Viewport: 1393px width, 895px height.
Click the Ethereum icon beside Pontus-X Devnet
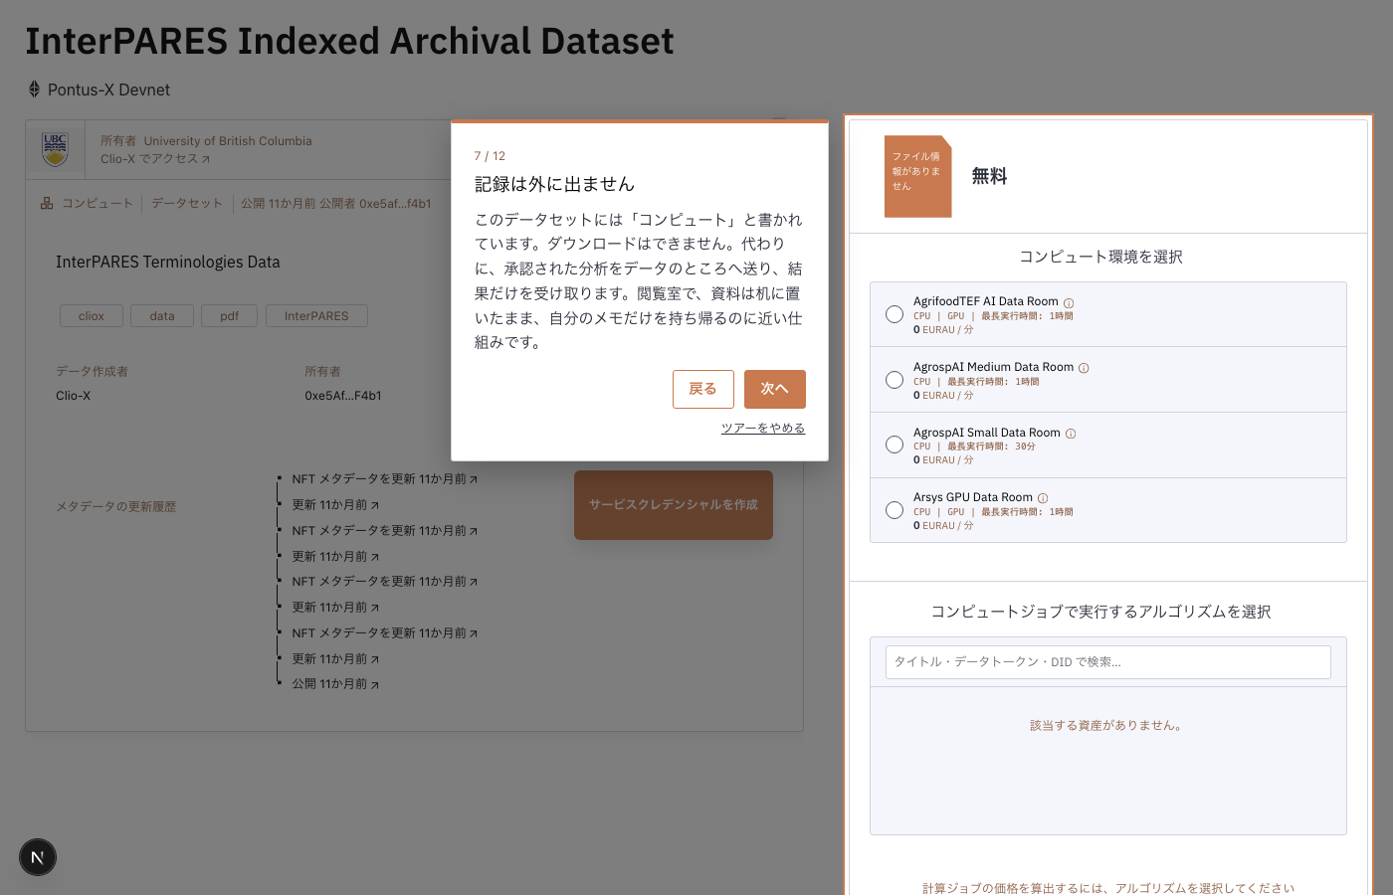34,89
